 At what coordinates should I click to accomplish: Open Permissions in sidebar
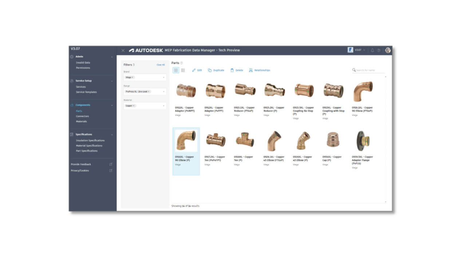[x=83, y=68]
